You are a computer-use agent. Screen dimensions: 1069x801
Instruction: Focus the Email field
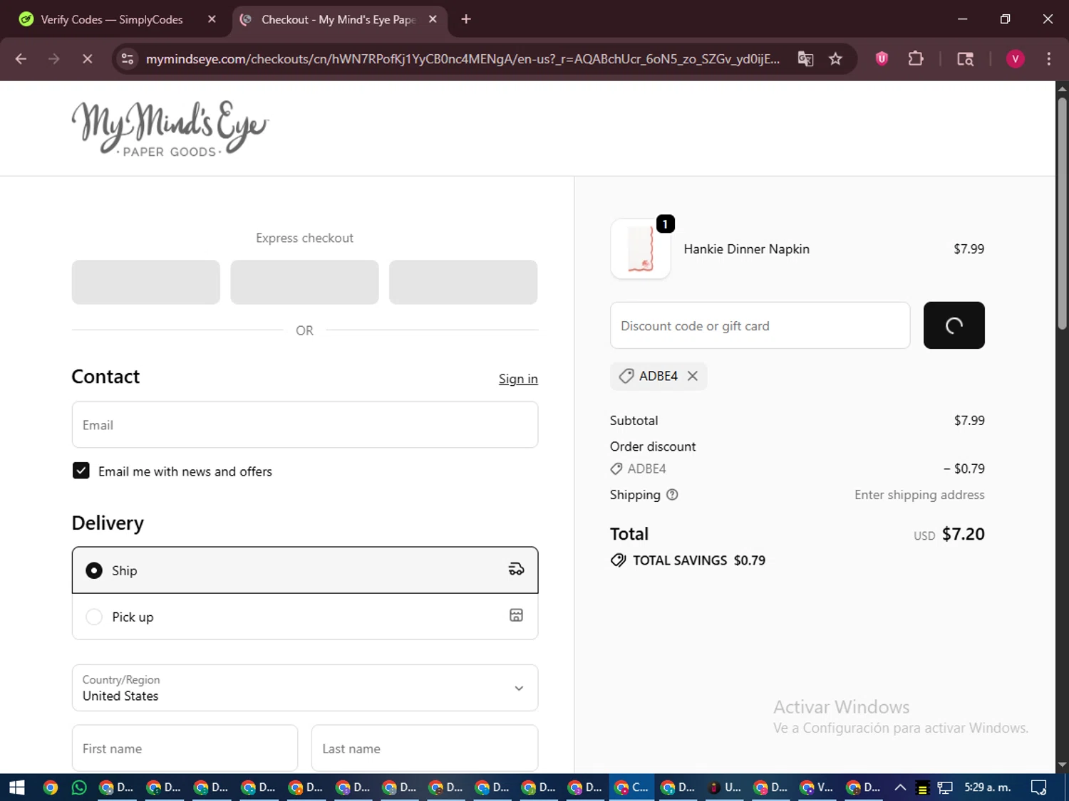coord(305,425)
